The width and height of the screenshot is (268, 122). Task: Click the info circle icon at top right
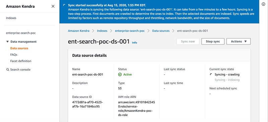[263, 4]
